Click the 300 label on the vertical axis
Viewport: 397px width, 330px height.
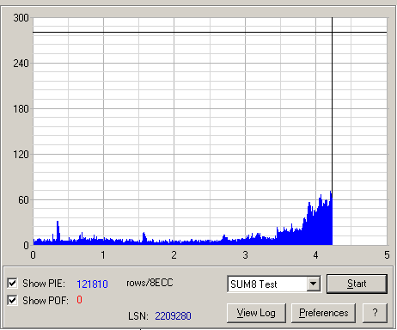tap(21, 18)
